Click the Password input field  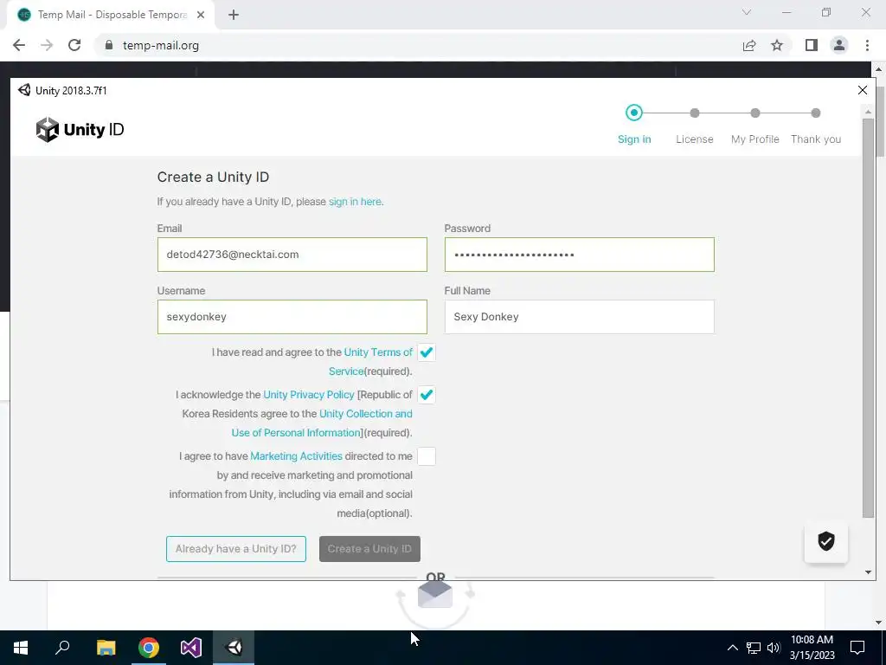[579, 255]
